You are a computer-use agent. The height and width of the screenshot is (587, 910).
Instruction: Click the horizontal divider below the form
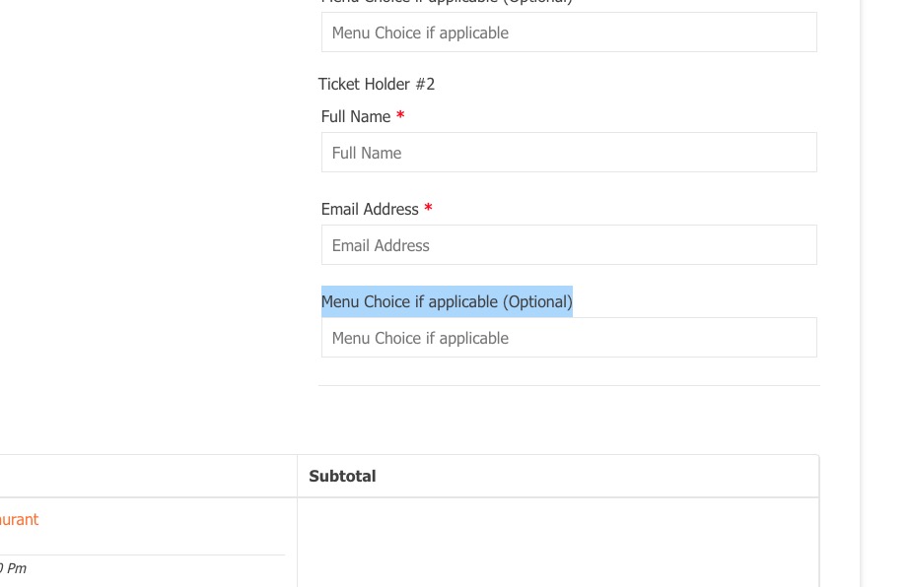(569, 385)
